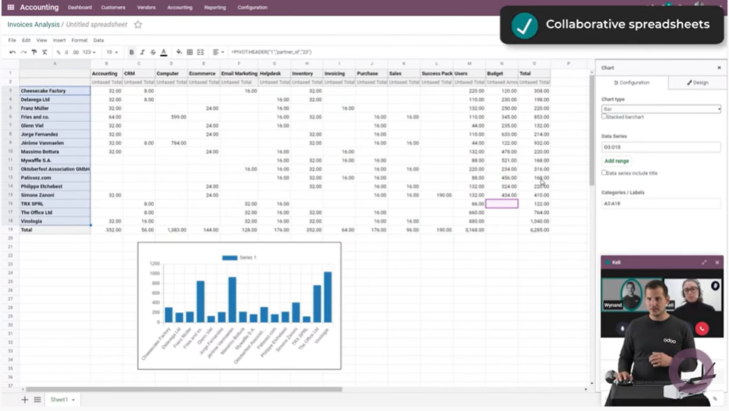
Task: Select column A header
Action: point(55,63)
